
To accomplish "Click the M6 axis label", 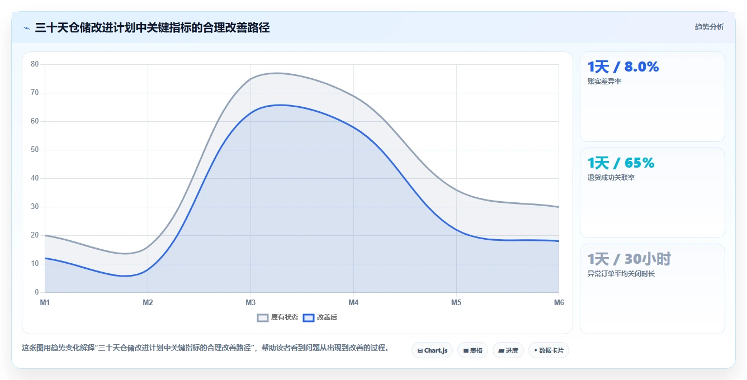I will pyautogui.click(x=559, y=302).
